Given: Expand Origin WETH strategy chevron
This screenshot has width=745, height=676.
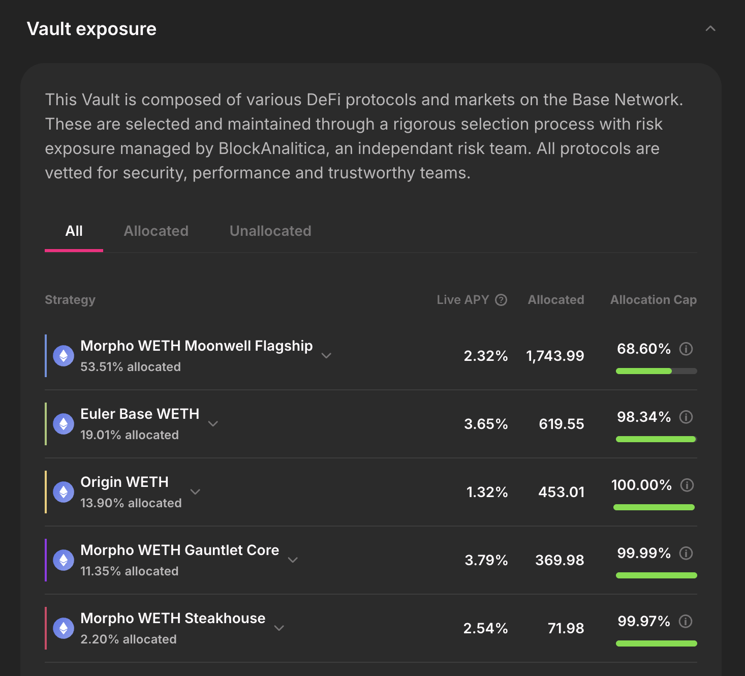Looking at the screenshot, I should (x=195, y=492).
